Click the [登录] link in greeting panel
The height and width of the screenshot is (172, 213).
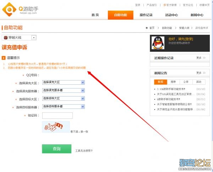[x=189, y=39]
